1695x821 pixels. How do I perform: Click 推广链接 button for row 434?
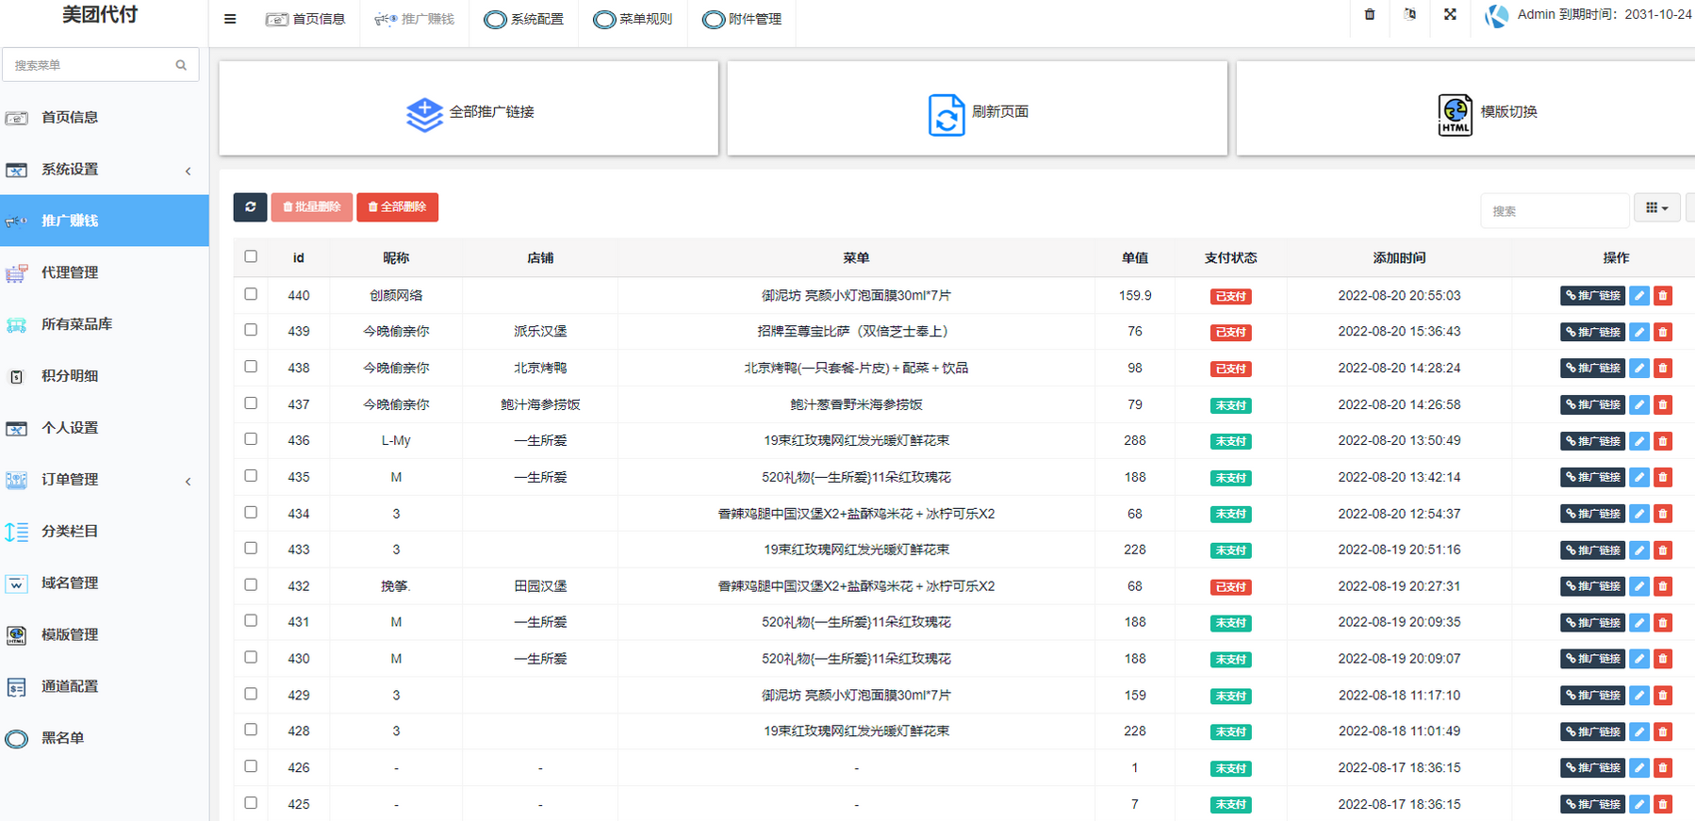1592,514
